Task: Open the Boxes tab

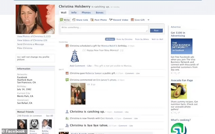Action: point(100,13)
